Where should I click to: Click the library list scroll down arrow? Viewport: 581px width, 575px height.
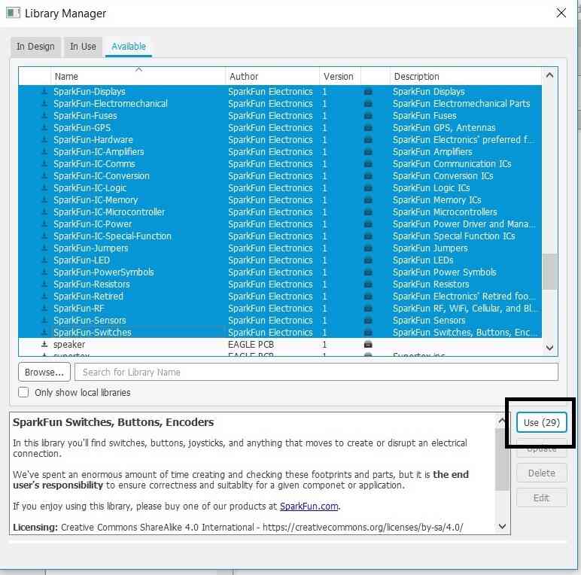(549, 348)
